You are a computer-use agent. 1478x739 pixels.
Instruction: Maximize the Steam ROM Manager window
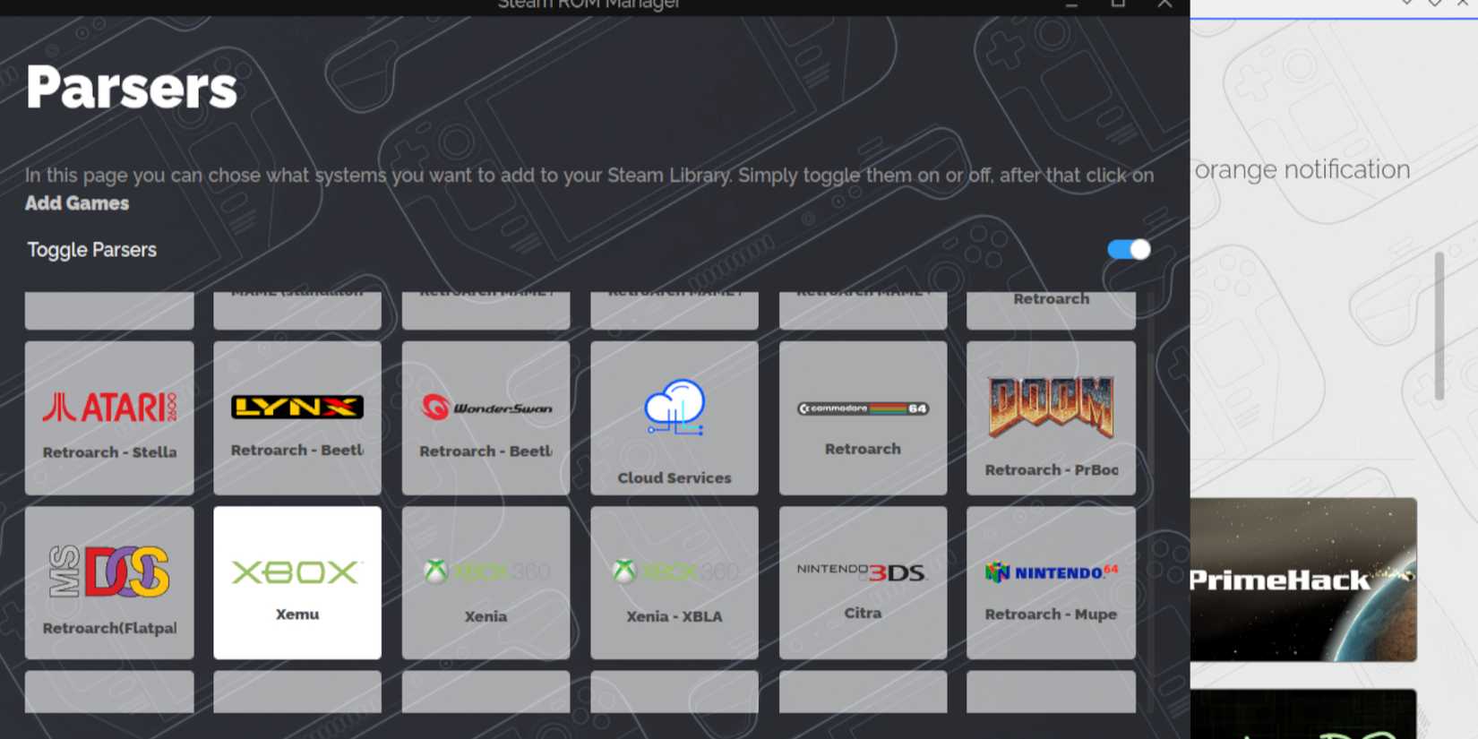tap(1118, 4)
